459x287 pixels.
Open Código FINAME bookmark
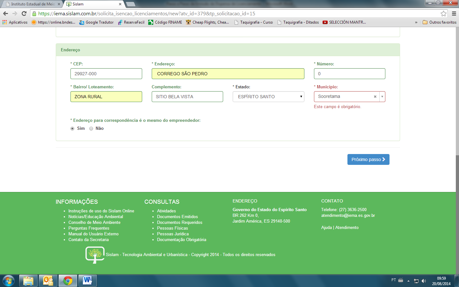pyautogui.click(x=165, y=22)
